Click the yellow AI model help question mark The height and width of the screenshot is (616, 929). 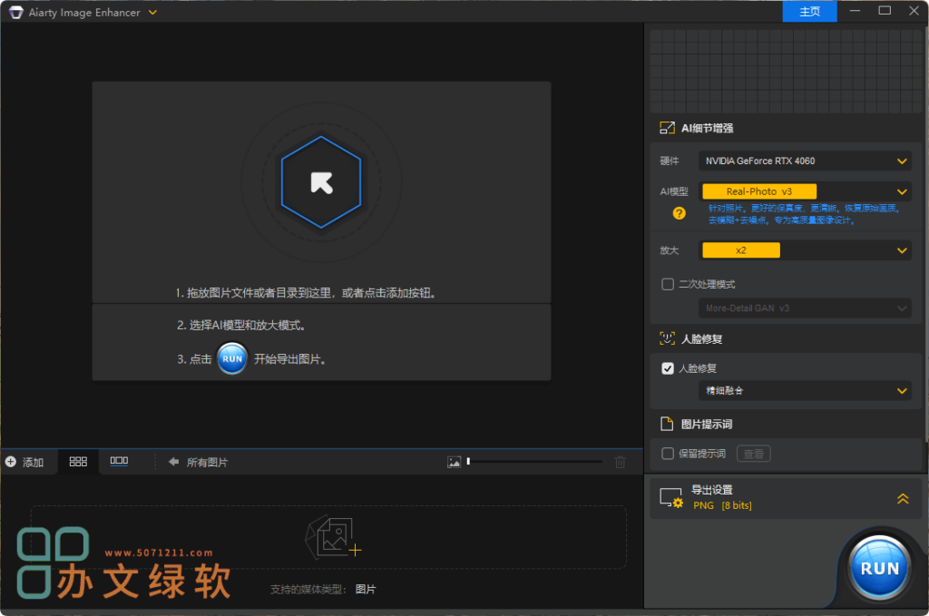pos(679,214)
